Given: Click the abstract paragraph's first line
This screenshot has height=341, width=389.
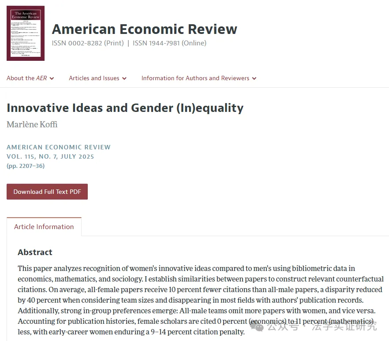Looking at the screenshot, I should click(186, 268).
